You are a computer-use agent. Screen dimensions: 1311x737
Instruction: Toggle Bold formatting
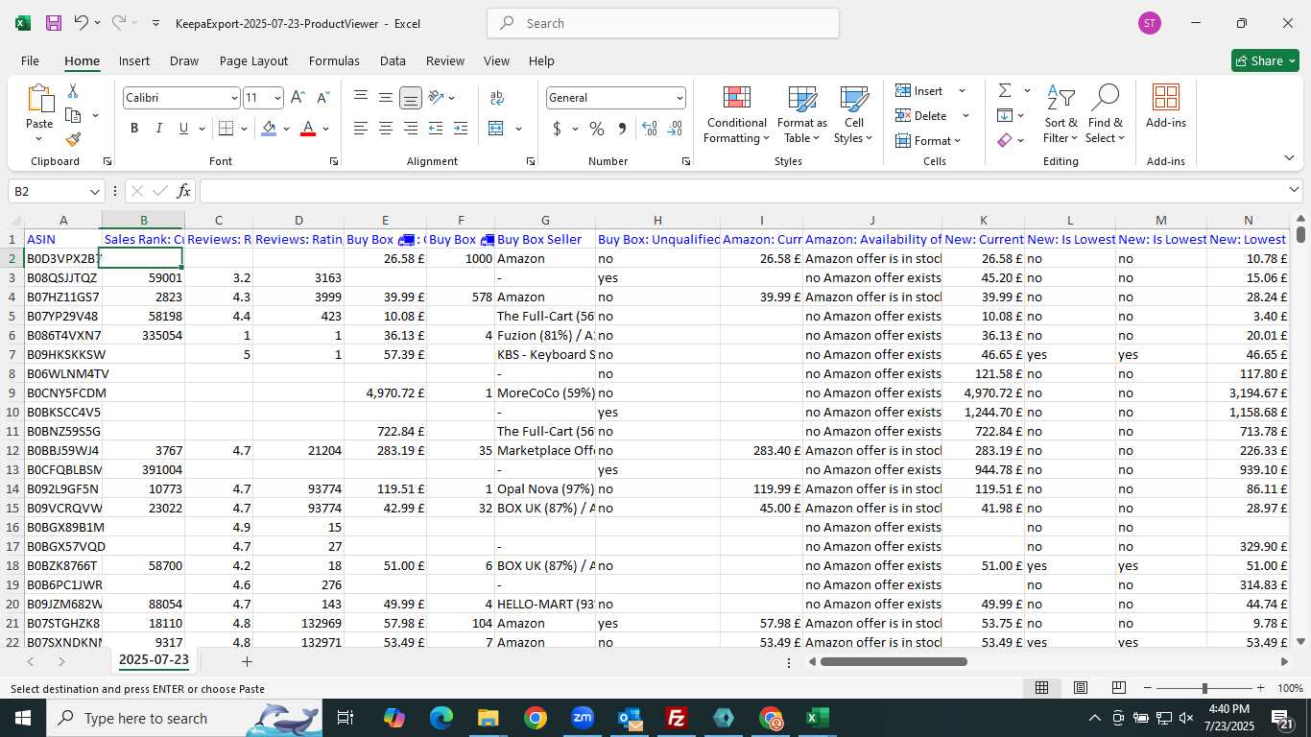[x=134, y=129]
